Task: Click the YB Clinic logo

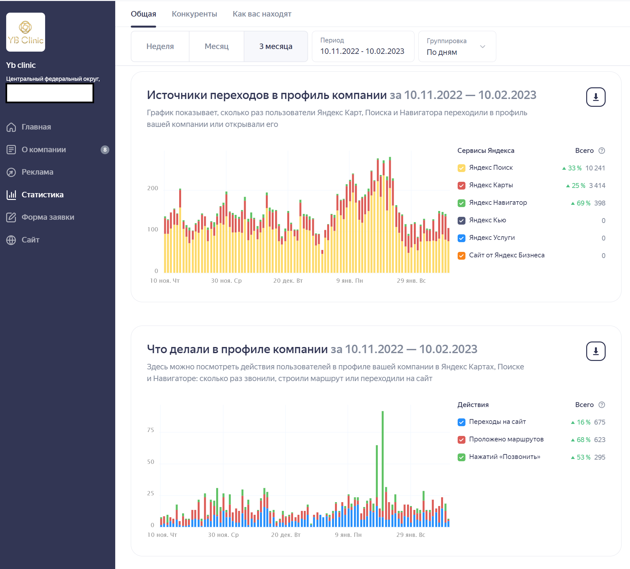Action: coord(26,32)
